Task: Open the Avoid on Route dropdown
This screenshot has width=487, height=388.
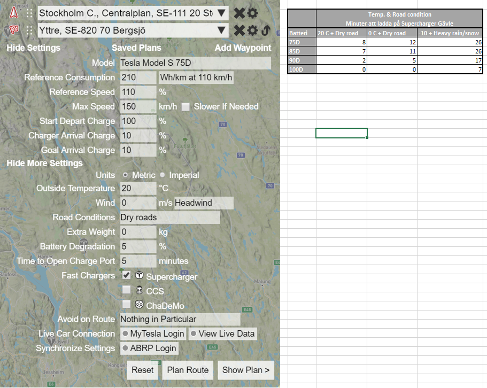Action: click(x=180, y=320)
